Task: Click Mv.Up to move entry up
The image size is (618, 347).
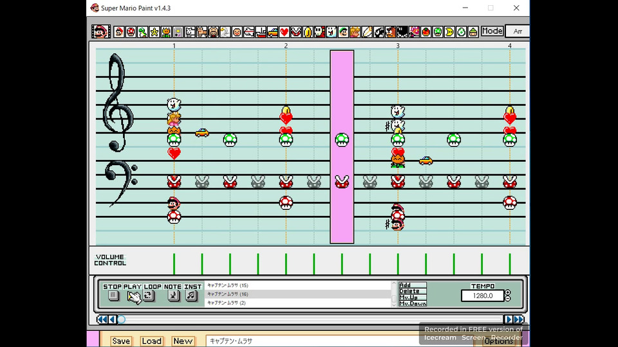Action: click(412, 298)
